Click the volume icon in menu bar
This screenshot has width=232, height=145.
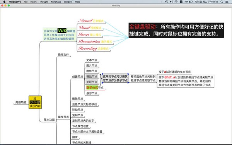[x=171, y=2]
